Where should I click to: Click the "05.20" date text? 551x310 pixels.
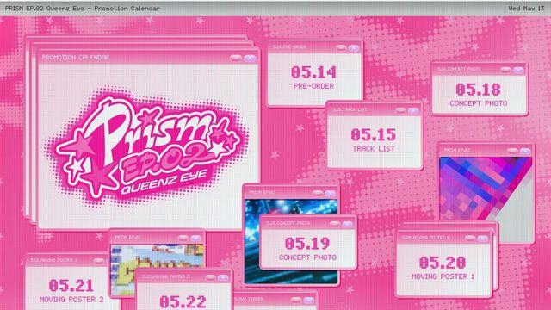click(x=443, y=263)
